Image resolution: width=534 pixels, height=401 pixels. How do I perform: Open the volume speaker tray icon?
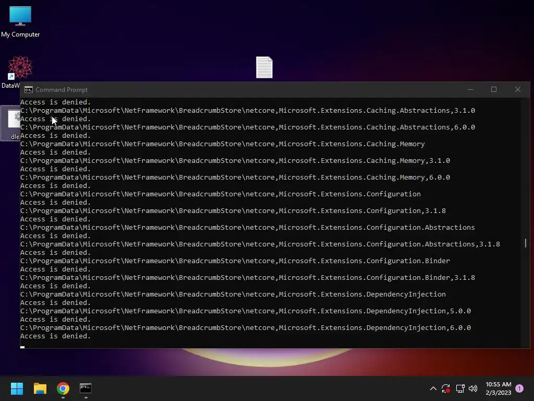click(x=473, y=388)
